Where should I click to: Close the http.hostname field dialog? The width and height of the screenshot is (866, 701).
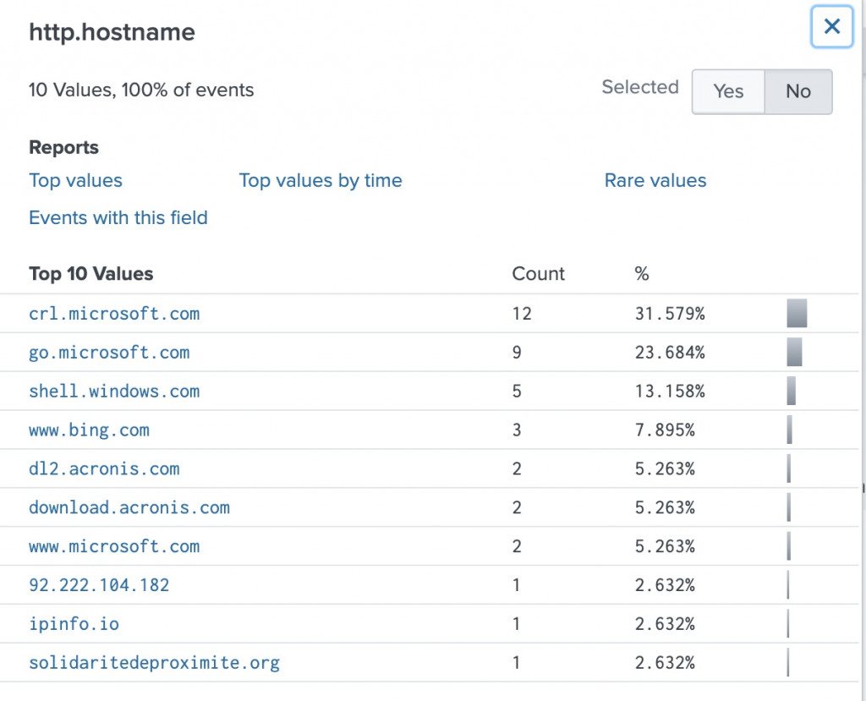(x=831, y=27)
